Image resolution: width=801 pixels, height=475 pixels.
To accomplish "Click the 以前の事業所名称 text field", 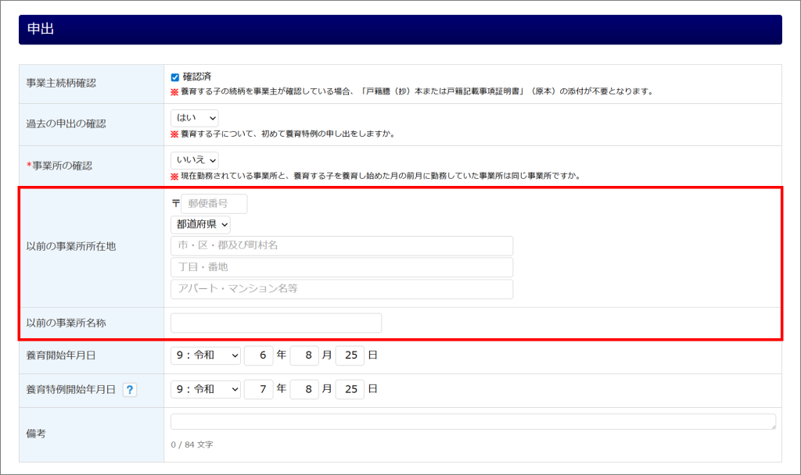I will [x=275, y=323].
